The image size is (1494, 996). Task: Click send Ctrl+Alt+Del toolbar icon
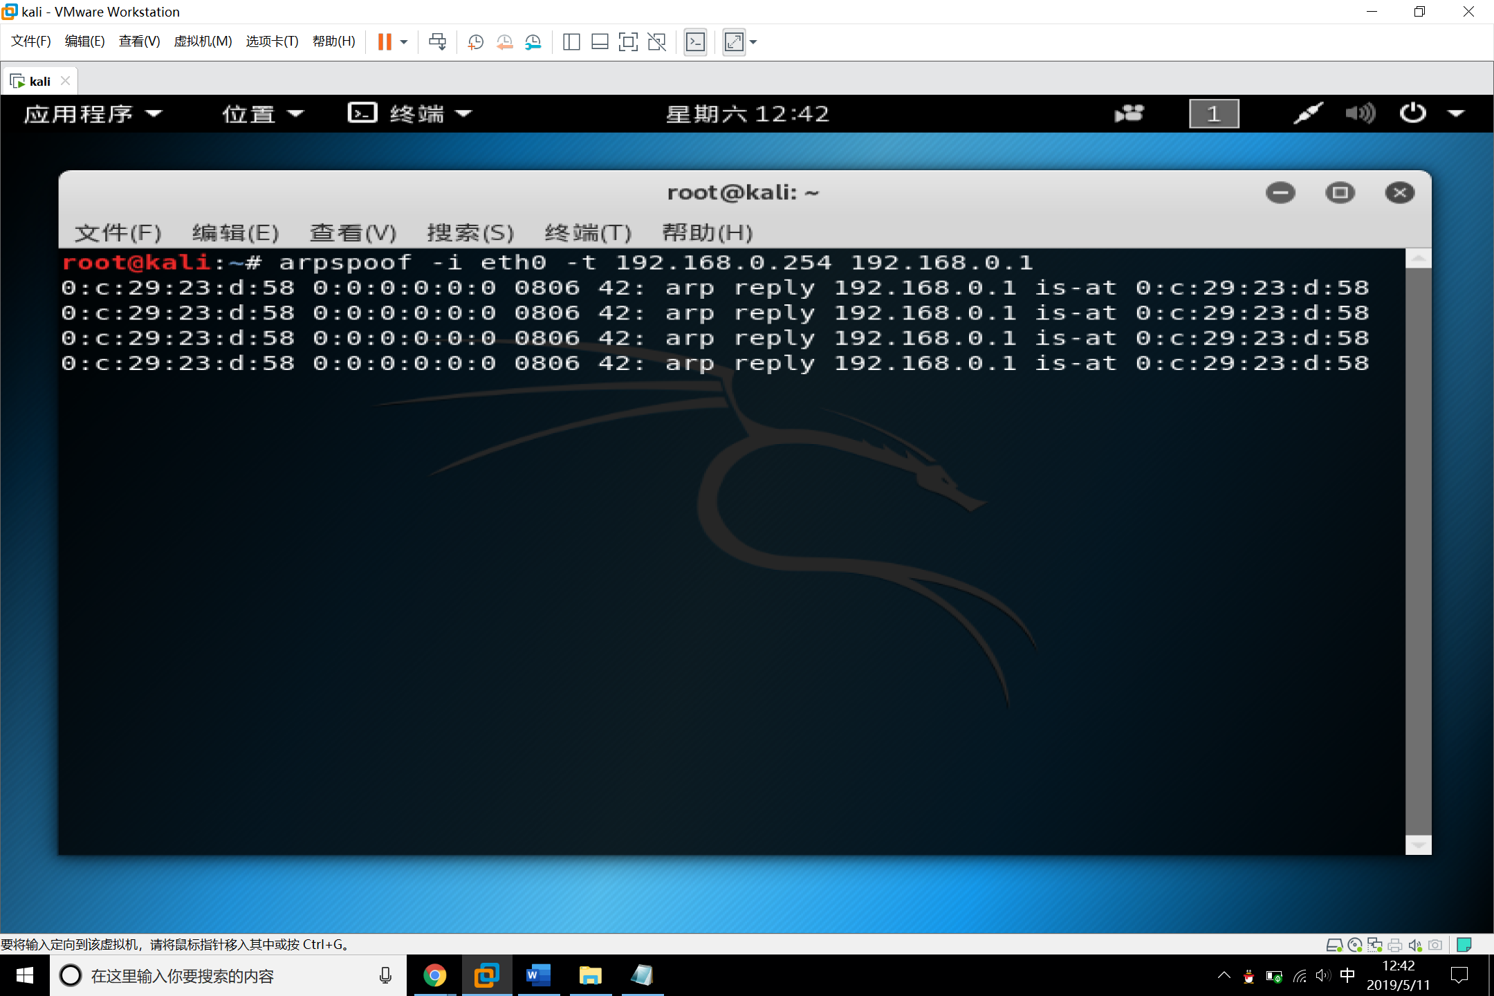437,42
